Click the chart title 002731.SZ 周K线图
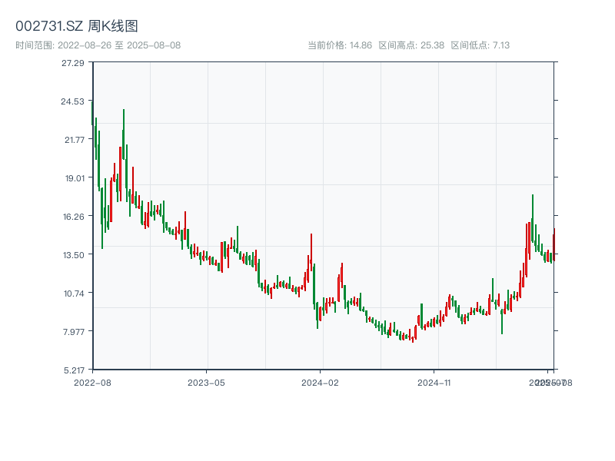Screen dimensions: 615x461 (x=77, y=24)
